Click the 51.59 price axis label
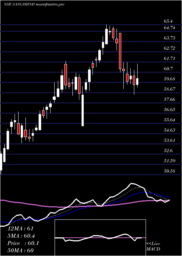182x256 pixels. (170, 161)
